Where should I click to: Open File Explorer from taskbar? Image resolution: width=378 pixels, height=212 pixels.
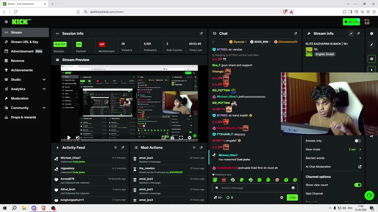[x=24, y=208]
